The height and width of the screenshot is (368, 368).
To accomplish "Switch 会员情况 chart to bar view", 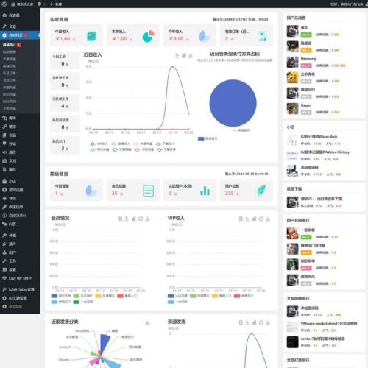I will 134,219.
